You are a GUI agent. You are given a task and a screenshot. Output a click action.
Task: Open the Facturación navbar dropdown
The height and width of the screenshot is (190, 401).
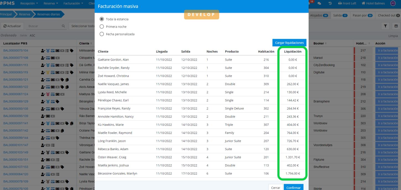click(73, 4)
